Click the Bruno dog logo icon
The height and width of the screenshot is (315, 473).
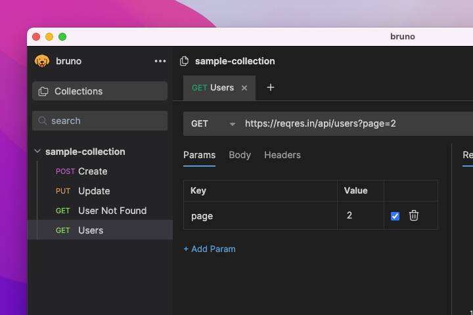(42, 61)
